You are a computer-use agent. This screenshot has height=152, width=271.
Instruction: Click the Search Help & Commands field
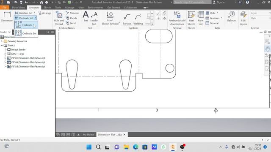192,2
